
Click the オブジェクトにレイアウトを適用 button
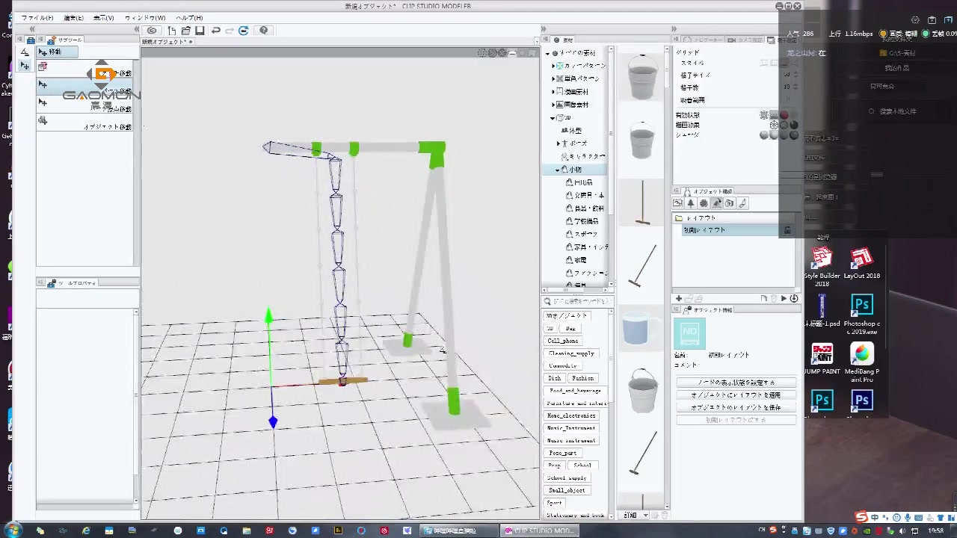736,395
